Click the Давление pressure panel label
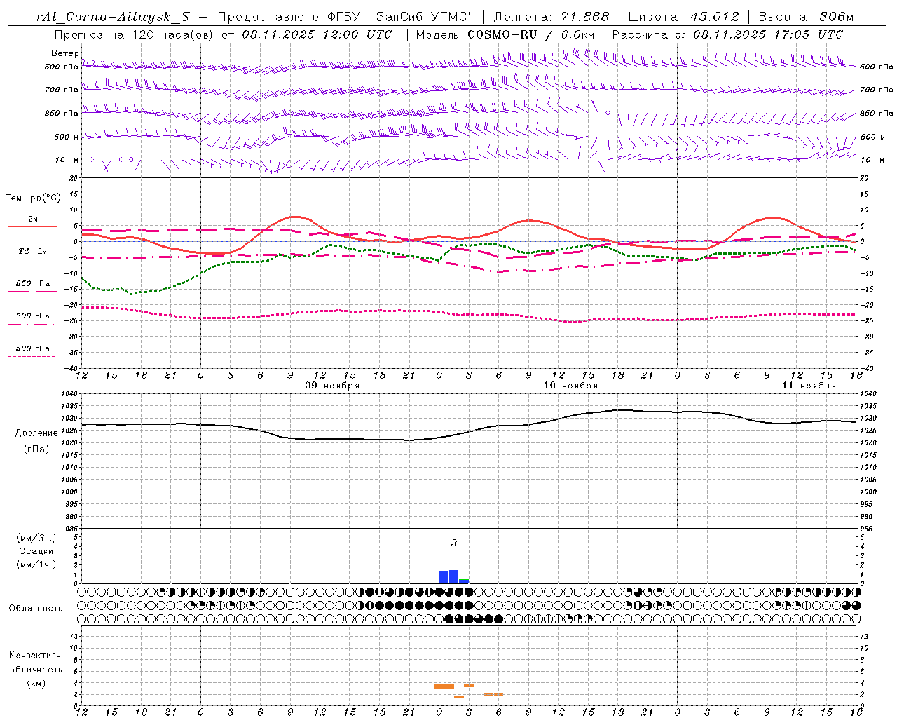 [x=36, y=433]
